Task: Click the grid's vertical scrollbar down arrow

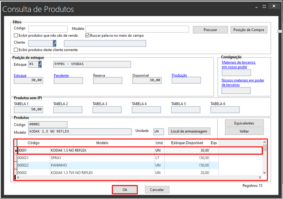Action: (x=264, y=173)
